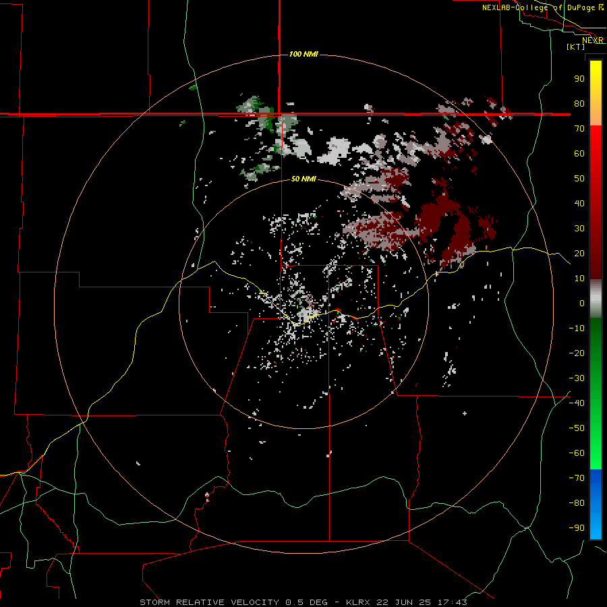Click the gray zero-velocity segment of the color bar
The image size is (607, 607).
tap(596, 299)
